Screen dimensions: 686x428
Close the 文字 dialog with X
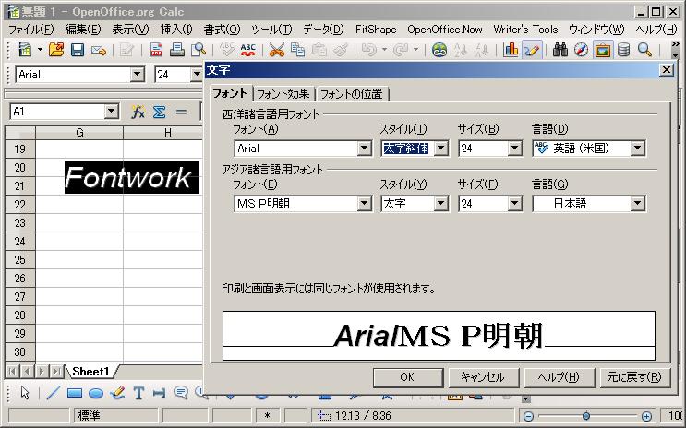[x=666, y=70]
